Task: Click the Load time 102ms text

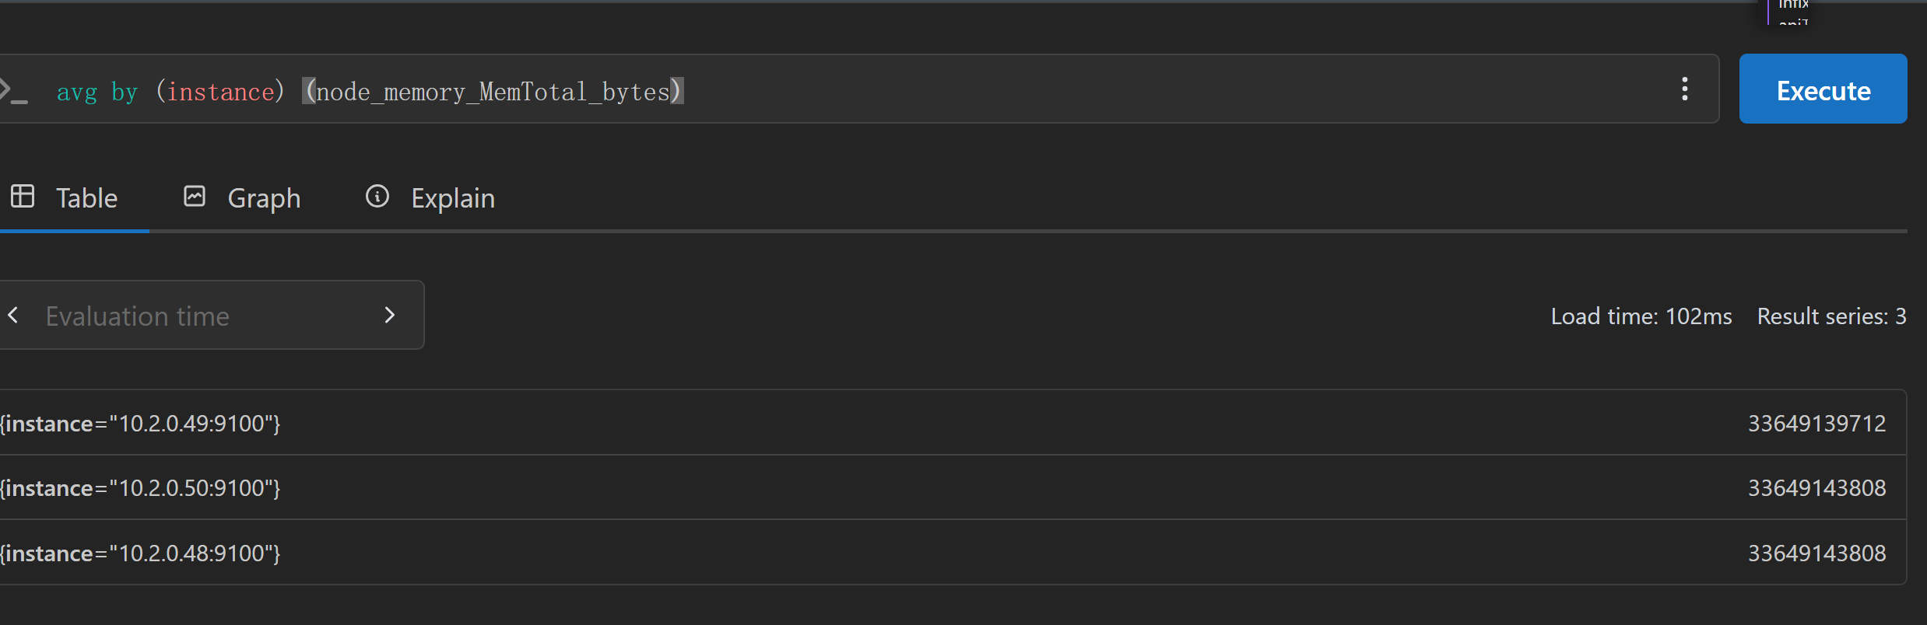Action: point(1641,316)
